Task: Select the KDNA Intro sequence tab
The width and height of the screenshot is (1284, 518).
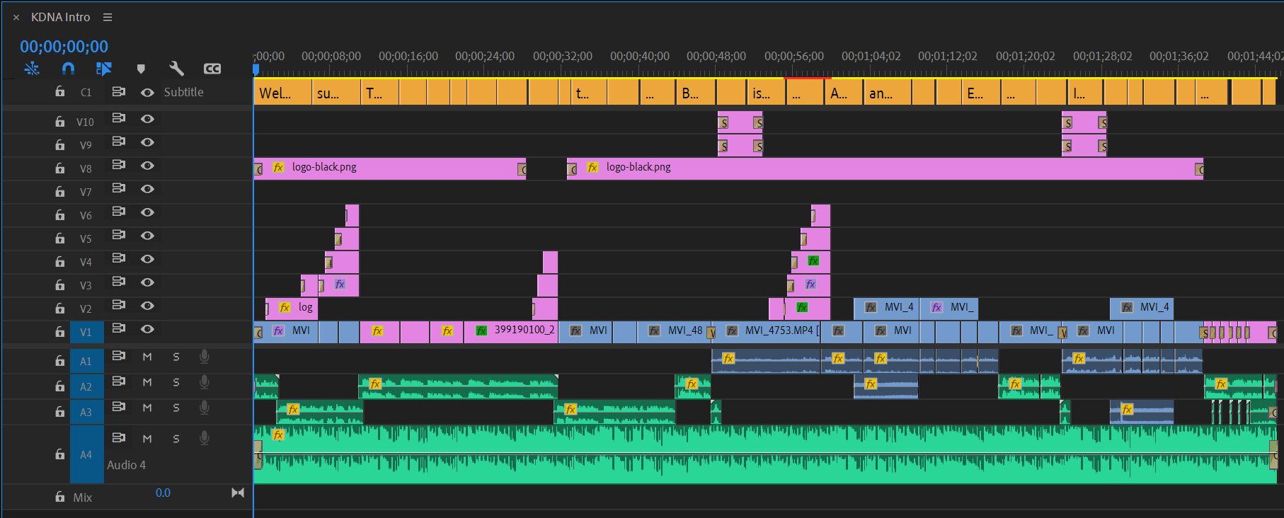Action: pyautogui.click(x=61, y=17)
